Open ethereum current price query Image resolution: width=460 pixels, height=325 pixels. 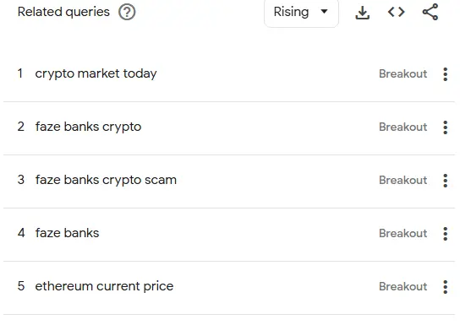tap(104, 286)
